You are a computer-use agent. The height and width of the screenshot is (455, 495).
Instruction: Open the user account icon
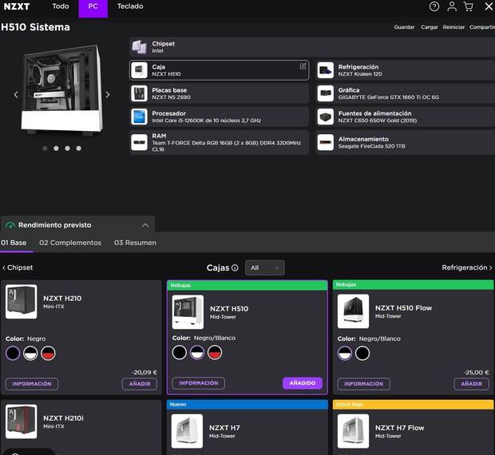coord(452,6)
